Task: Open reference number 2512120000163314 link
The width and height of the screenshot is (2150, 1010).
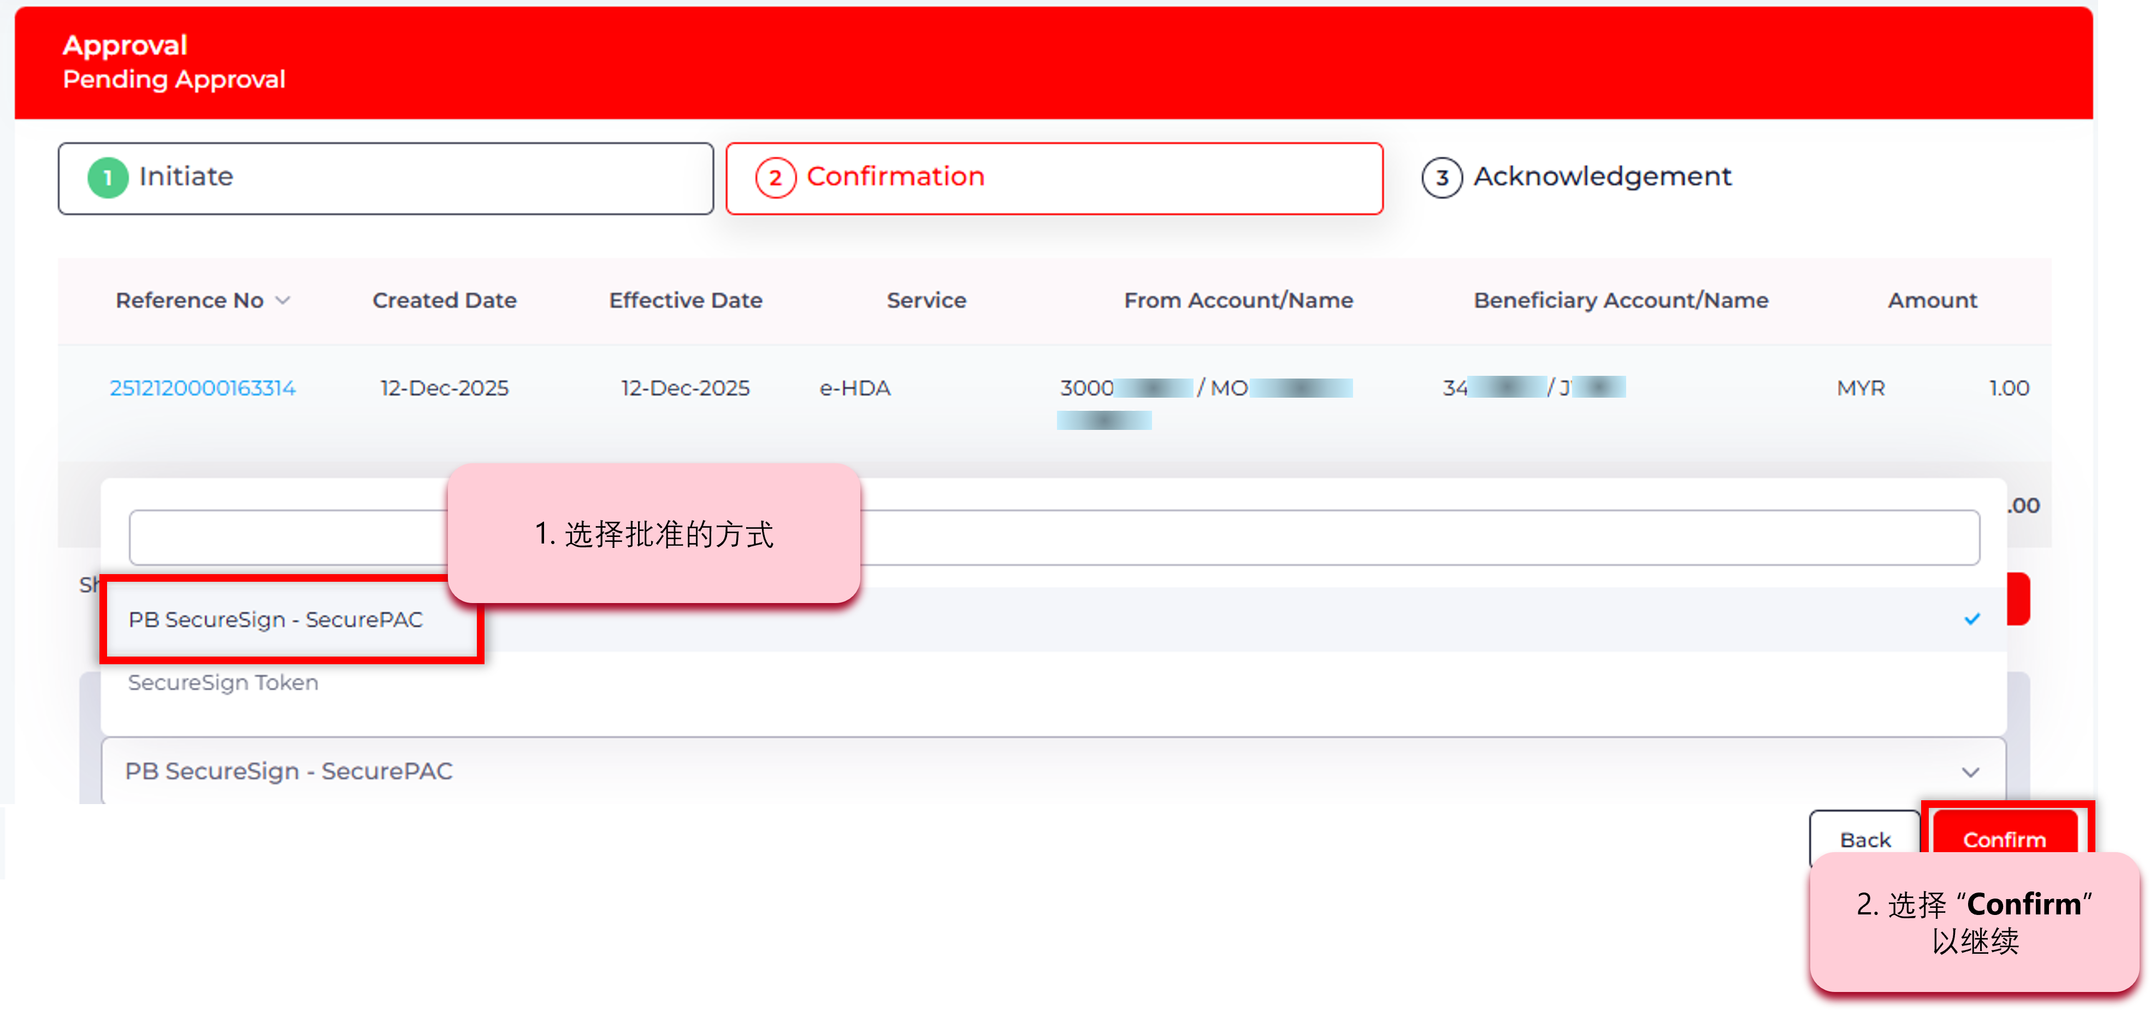Action: point(203,388)
